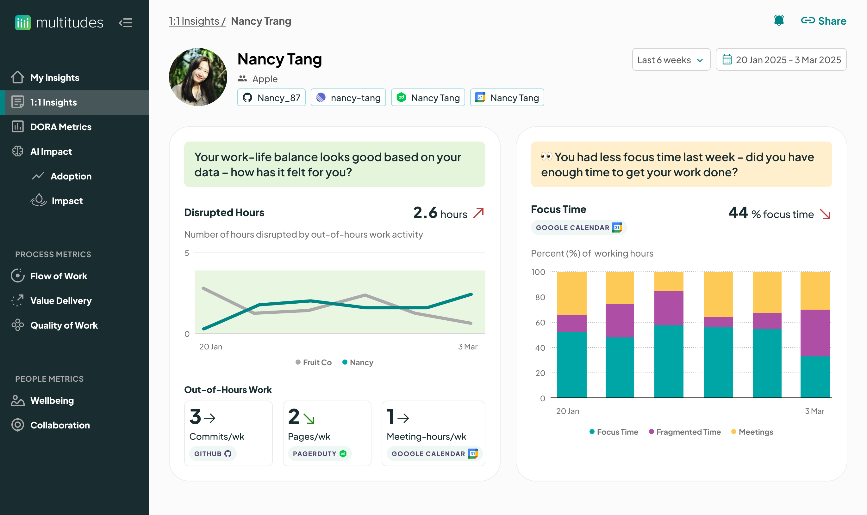The width and height of the screenshot is (867, 515).
Task: Click the calendar icon in the date range picker
Action: (728, 59)
